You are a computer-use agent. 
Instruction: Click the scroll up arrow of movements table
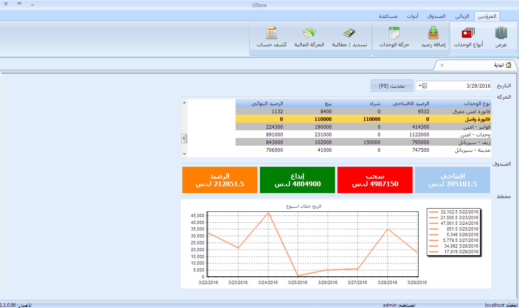[184, 103]
